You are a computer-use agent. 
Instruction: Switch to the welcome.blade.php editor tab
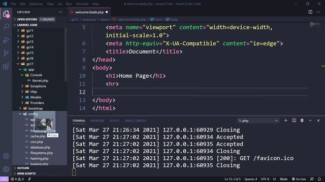(x=89, y=12)
